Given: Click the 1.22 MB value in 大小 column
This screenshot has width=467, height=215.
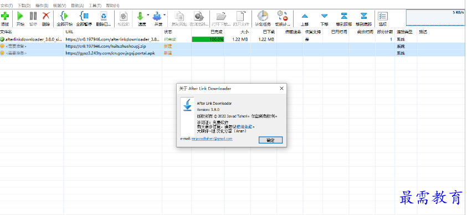Looking at the screenshot, I should click(x=240, y=39).
